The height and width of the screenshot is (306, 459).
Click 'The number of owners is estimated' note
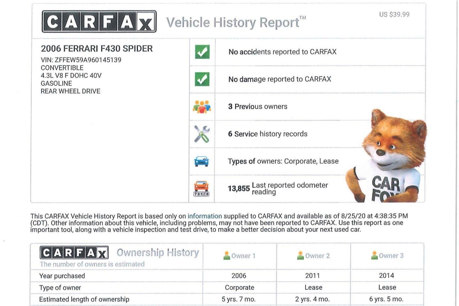click(x=92, y=264)
